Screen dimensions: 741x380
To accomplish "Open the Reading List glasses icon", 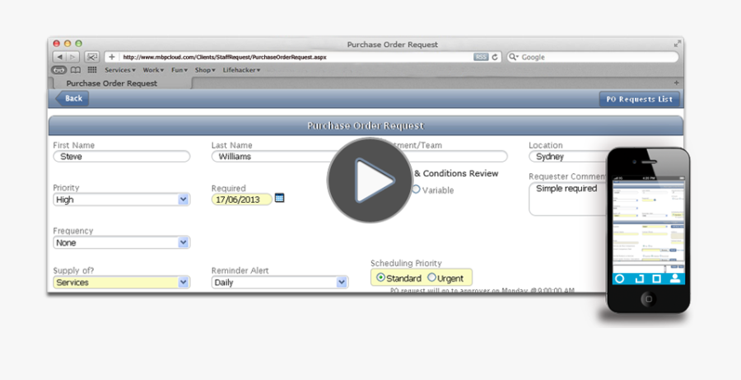I will 59,70.
